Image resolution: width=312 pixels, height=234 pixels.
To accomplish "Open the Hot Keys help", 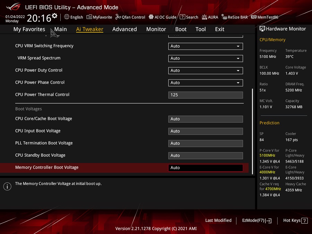I will [295, 220].
